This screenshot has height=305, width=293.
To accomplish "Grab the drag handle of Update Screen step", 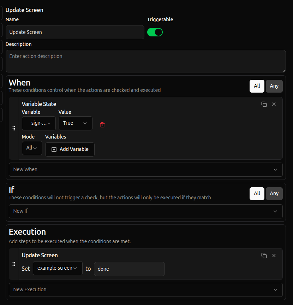I will tap(14, 264).
